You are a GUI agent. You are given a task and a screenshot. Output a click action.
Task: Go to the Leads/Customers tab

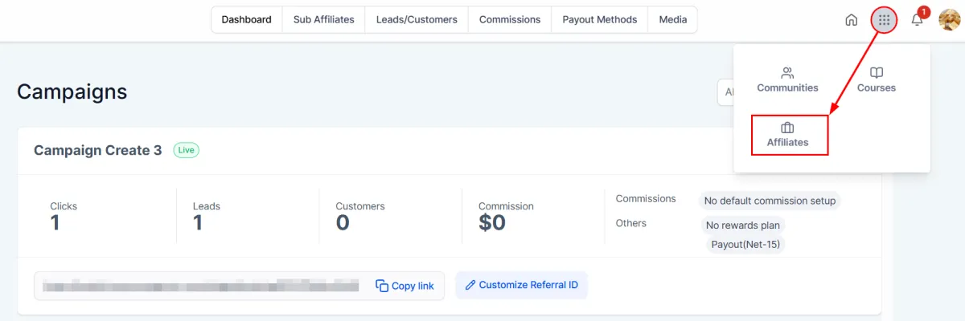point(417,20)
